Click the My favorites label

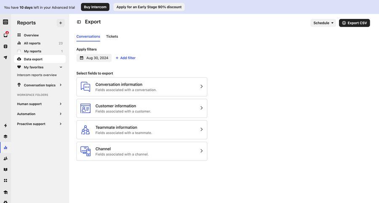pos(34,67)
